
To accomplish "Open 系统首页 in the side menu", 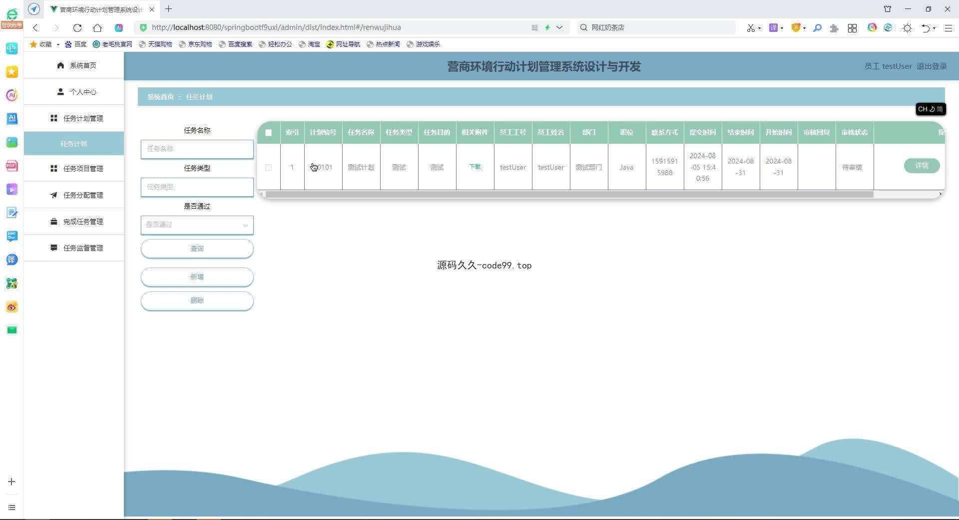I will pyautogui.click(x=74, y=65).
